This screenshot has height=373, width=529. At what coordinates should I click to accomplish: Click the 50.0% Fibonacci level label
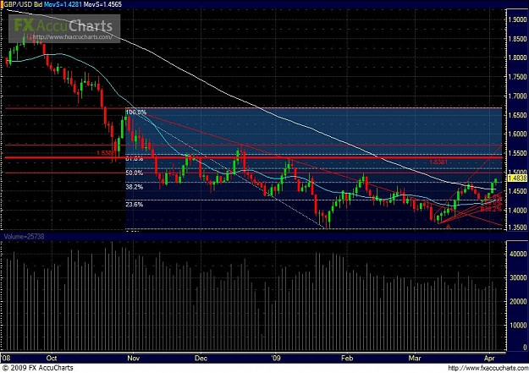click(x=135, y=173)
